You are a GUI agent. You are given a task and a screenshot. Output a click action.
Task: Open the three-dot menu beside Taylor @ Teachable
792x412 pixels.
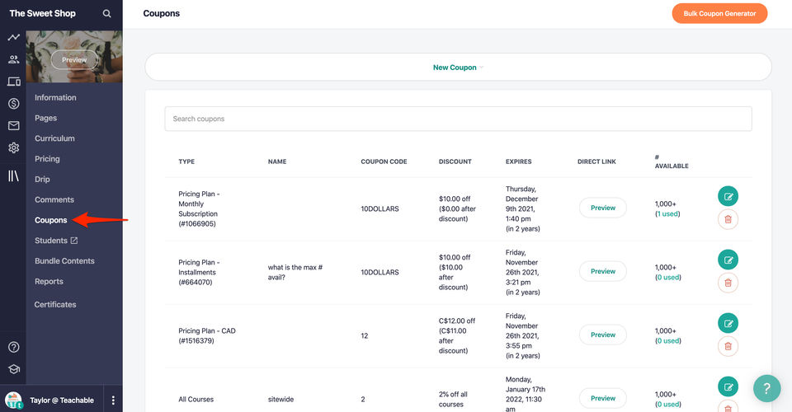[113, 400]
